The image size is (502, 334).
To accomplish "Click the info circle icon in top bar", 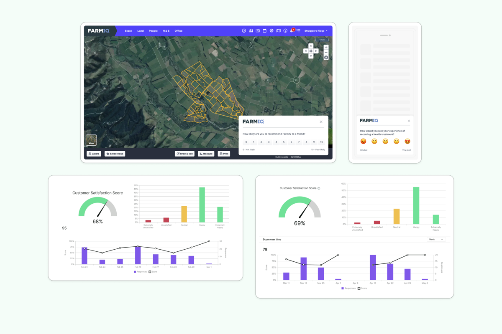I will tap(285, 31).
